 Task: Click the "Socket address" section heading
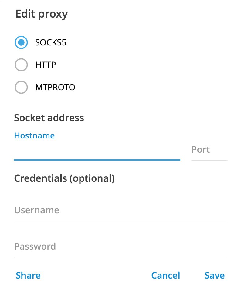(49, 118)
